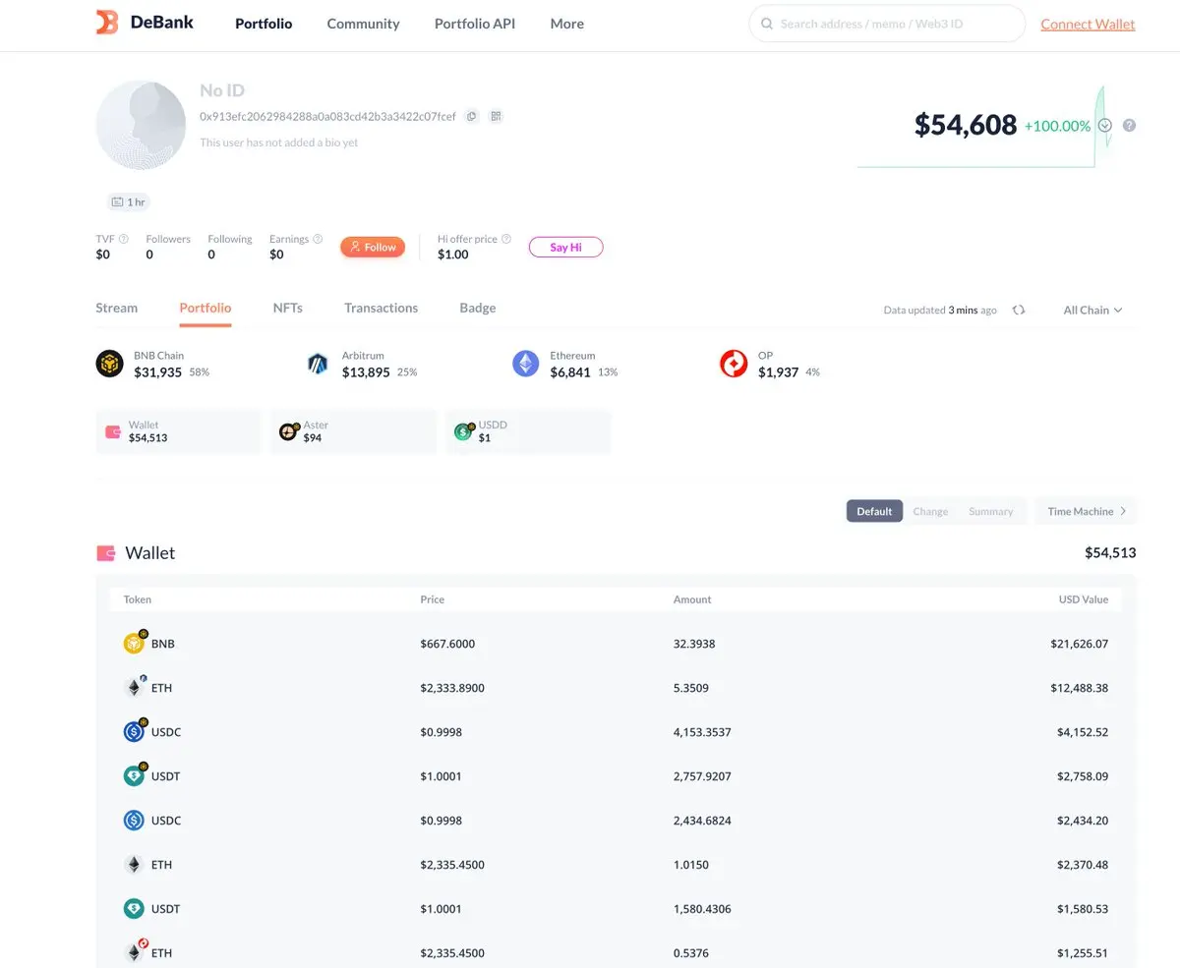The width and height of the screenshot is (1180, 968).
Task: Click the USDT token icon at $1,580.53
Action: pyautogui.click(x=135, y=908)
